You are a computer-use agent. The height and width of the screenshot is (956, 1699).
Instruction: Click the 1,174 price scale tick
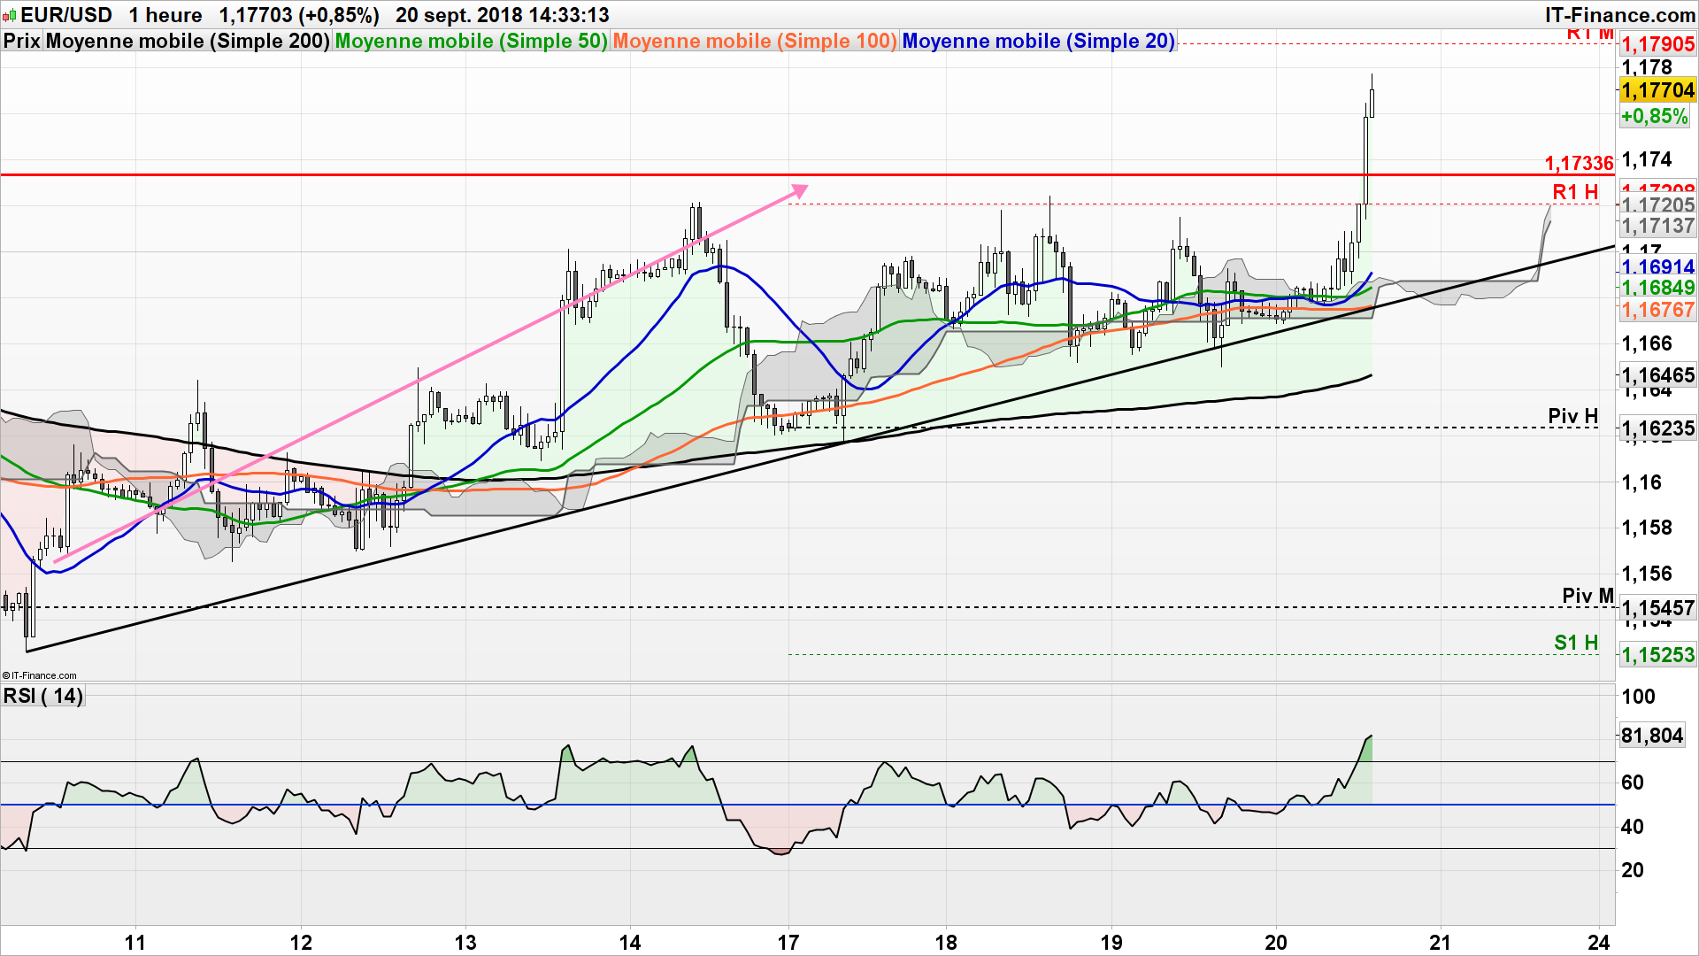click(1647, 159)
